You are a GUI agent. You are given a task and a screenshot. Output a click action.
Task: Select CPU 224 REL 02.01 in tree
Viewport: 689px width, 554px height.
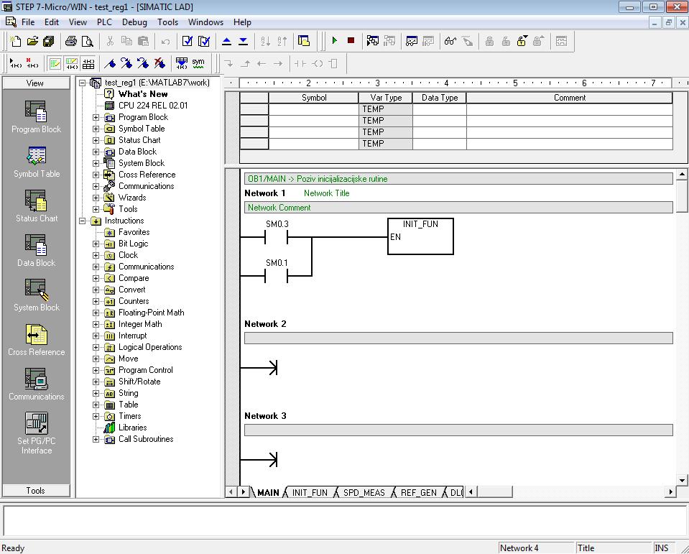coord(153,106)
